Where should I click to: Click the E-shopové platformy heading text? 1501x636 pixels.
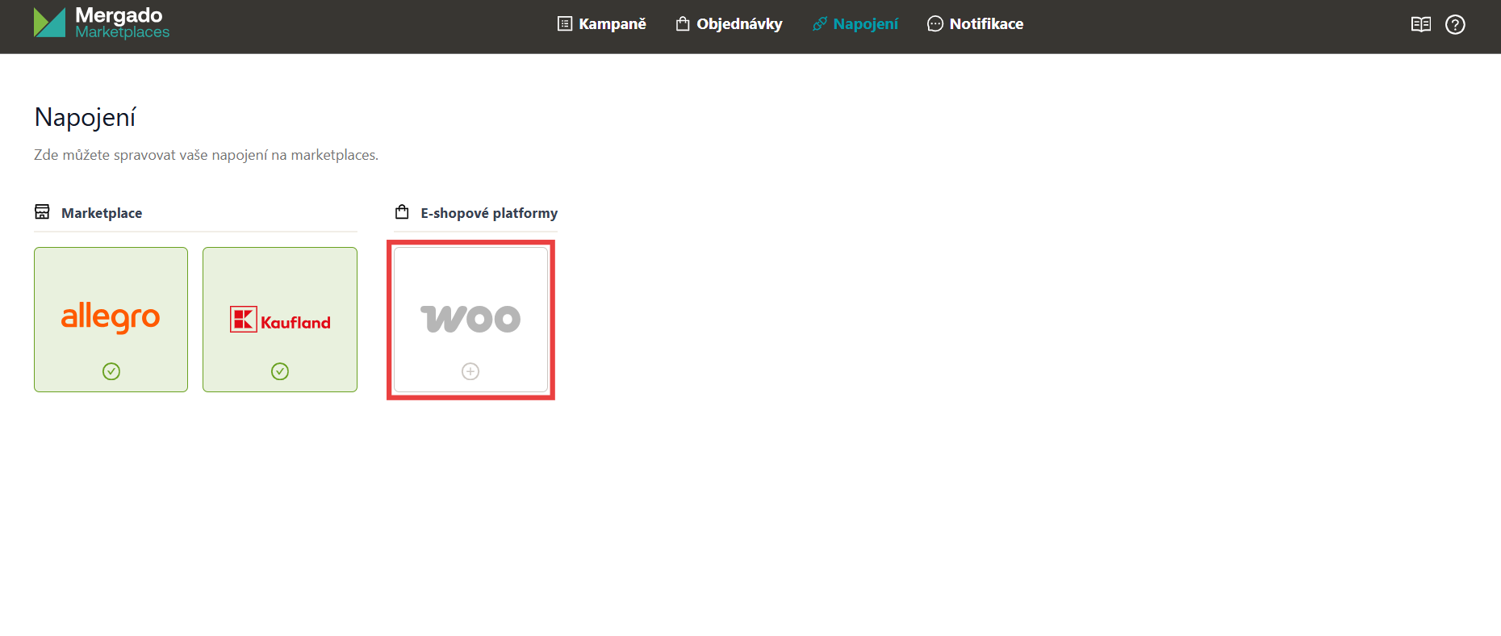(489, 213)
